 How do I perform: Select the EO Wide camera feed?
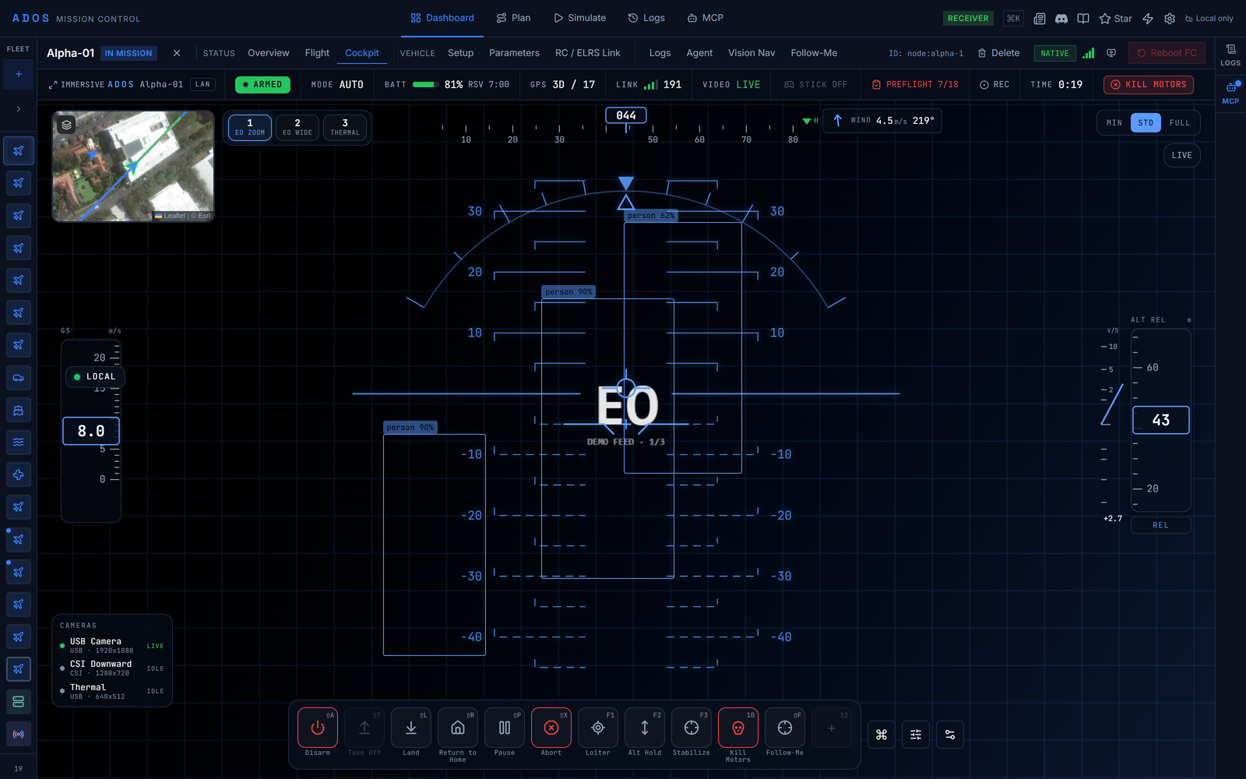coord(297,127)
